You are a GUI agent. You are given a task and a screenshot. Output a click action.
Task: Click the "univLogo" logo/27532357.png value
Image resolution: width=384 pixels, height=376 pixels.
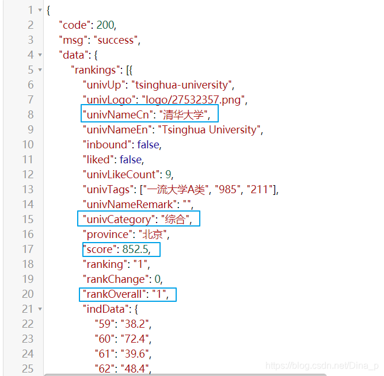tap(195, 100)
